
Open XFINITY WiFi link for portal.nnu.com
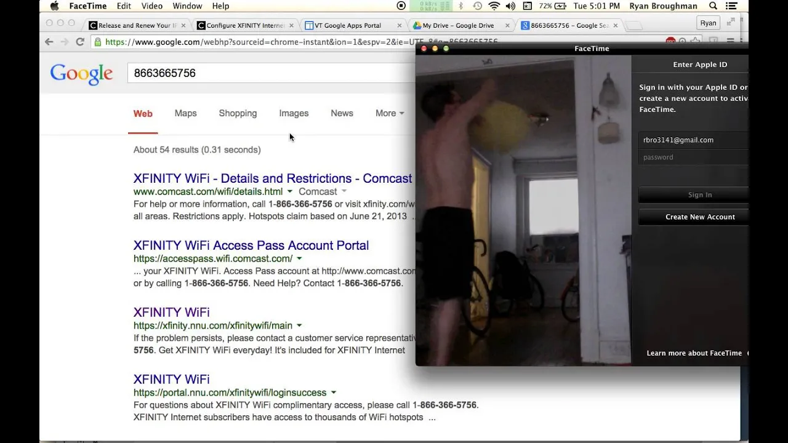coord(172,379)
